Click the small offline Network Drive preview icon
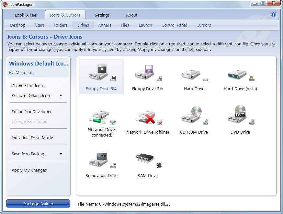The height and width of the screenshot is (214, 283). [x=159, y=122]
